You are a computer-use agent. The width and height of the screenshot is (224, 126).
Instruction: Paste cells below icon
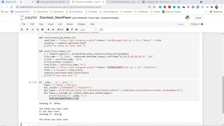click(x=43, y=29)
